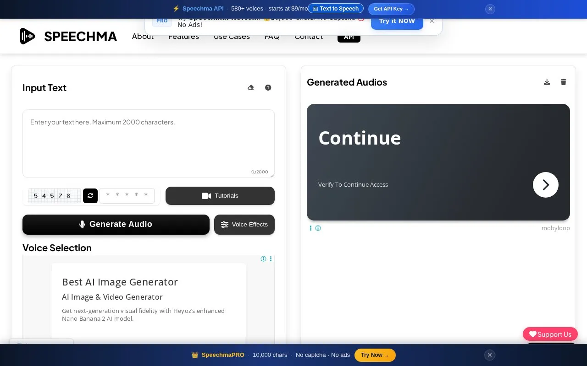Click the info icon below the Continue ad
The width and height of the screenshot is (587, 366).
pos(318,228)
